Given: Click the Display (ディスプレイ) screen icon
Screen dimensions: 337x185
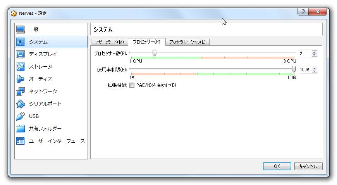Looking at the screenshot, I should pyautogui.click(x=21, y=54).
